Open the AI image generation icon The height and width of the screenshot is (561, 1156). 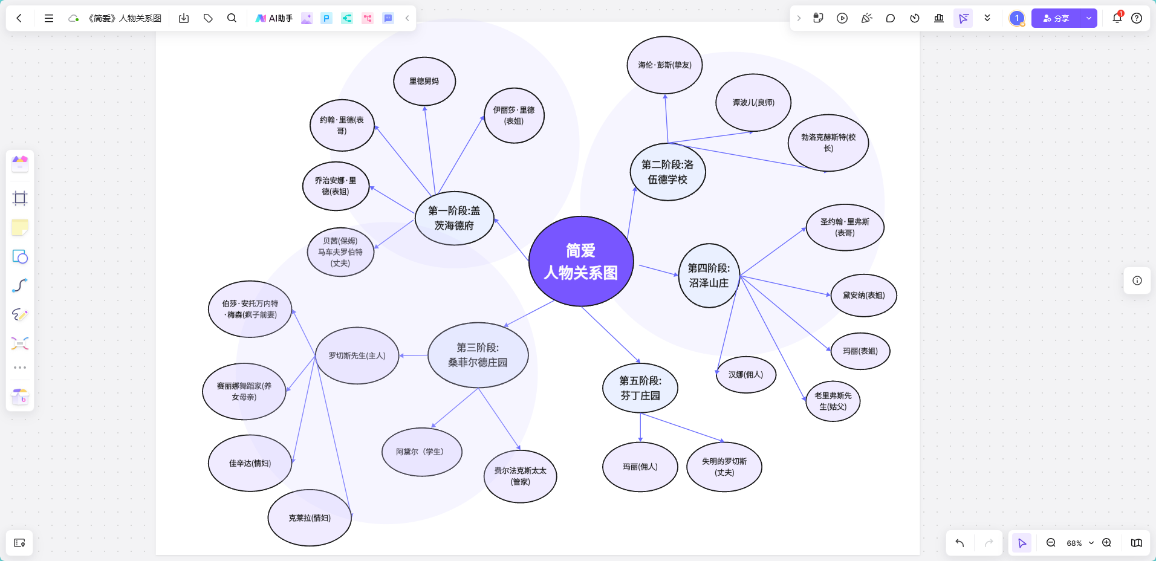(307, 18)
